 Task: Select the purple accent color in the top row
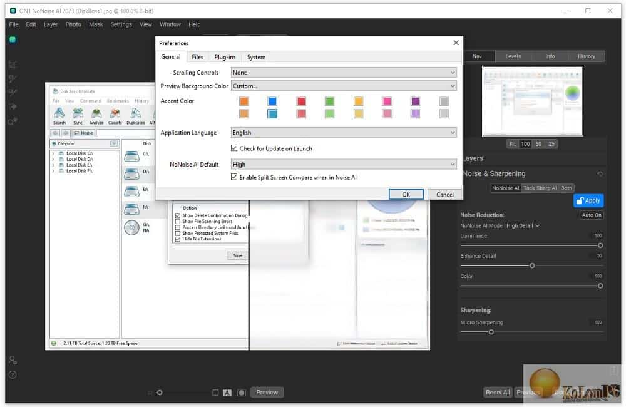pyautogui.click(x=415, y=101)
